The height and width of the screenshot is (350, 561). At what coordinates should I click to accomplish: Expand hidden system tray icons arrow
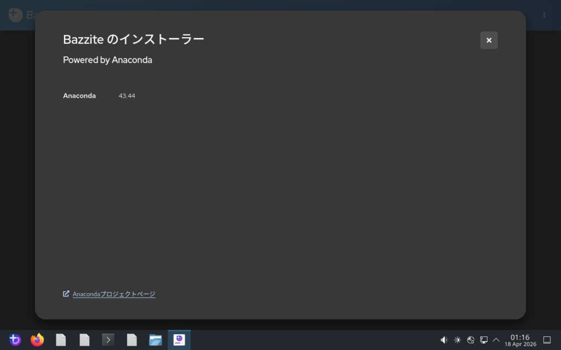(x=496, y=340)
